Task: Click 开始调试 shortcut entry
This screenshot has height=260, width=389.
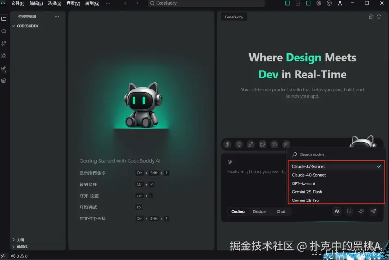Action: 88,207
